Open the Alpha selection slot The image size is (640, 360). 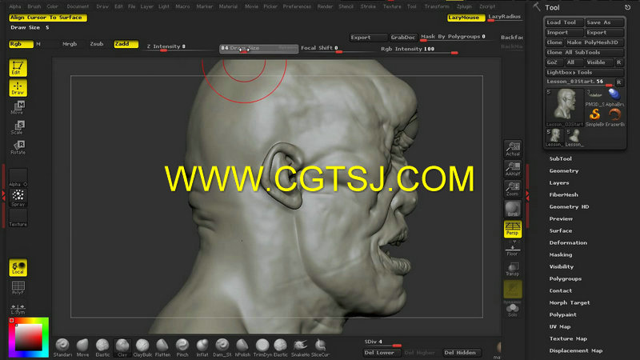click(x=18, y=178)
